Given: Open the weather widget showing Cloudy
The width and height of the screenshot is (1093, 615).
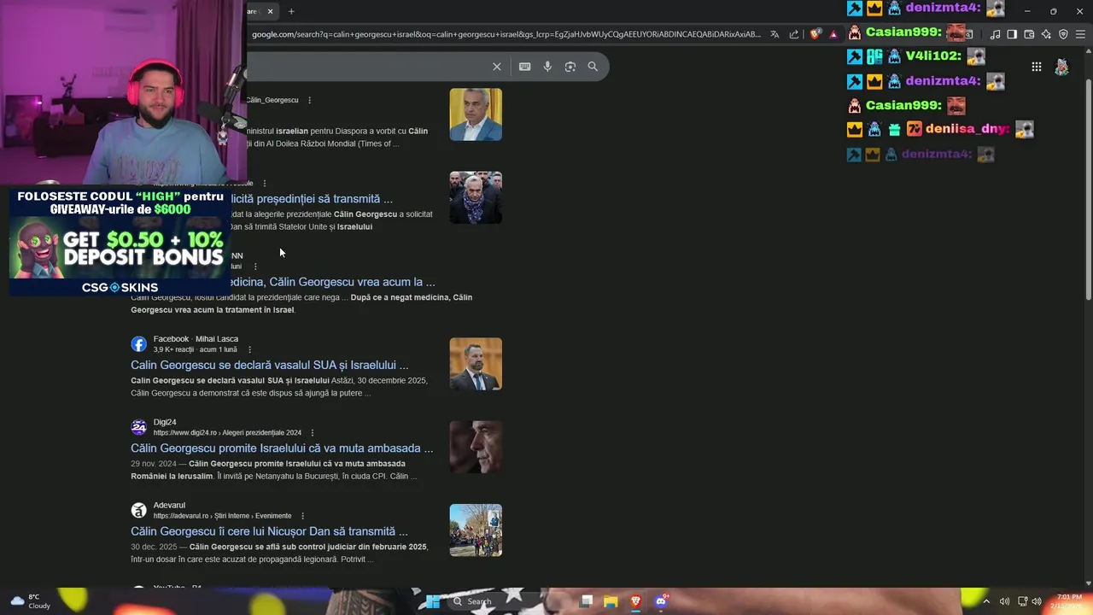Looking at the screenshot, I should (x=30, y=601).
